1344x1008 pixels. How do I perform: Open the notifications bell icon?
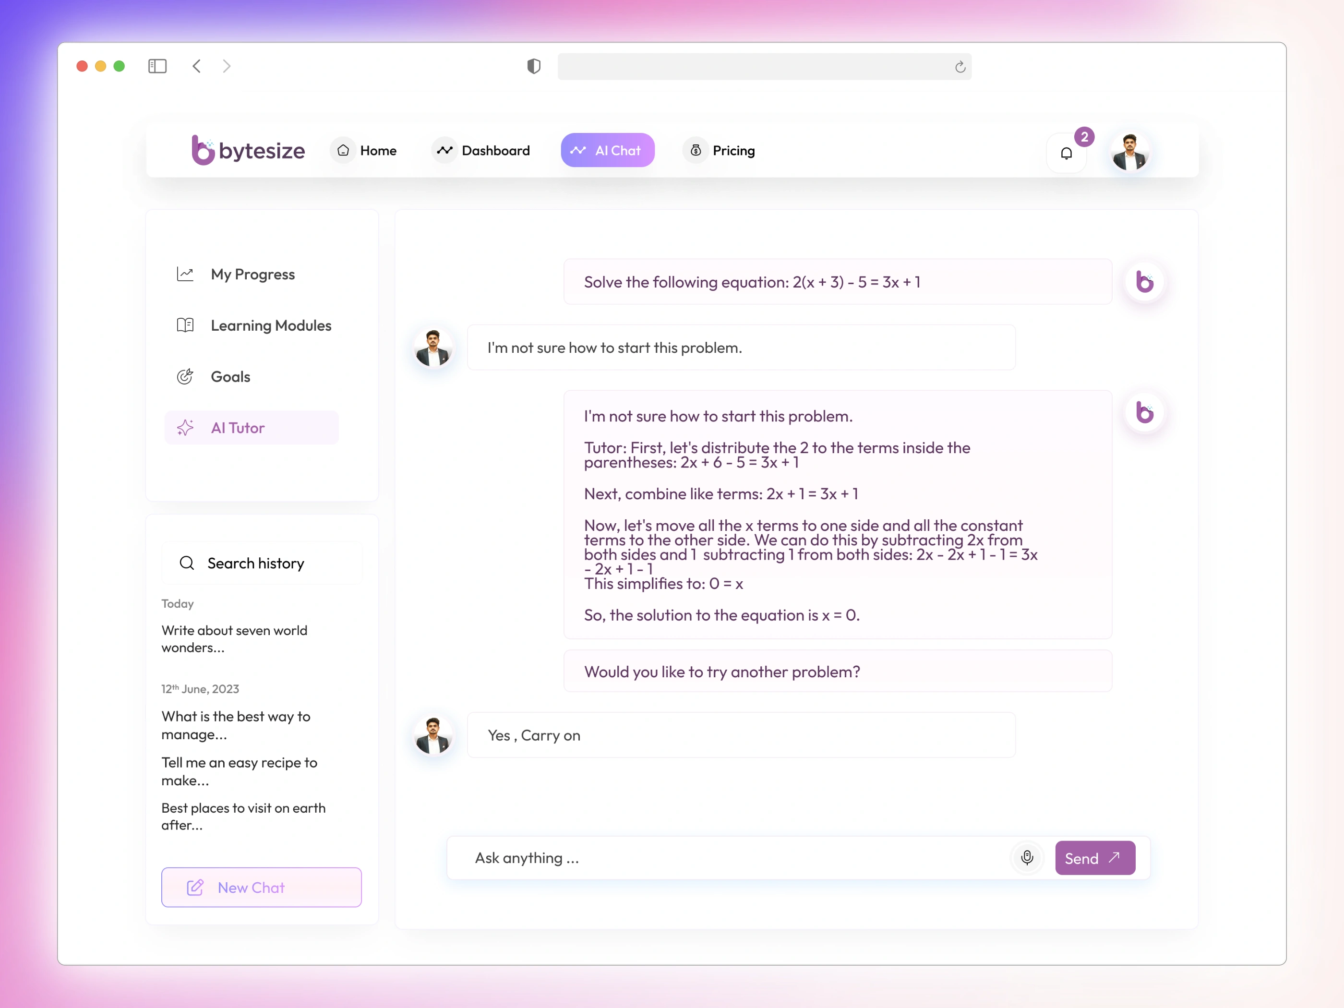coord(1067,153)
